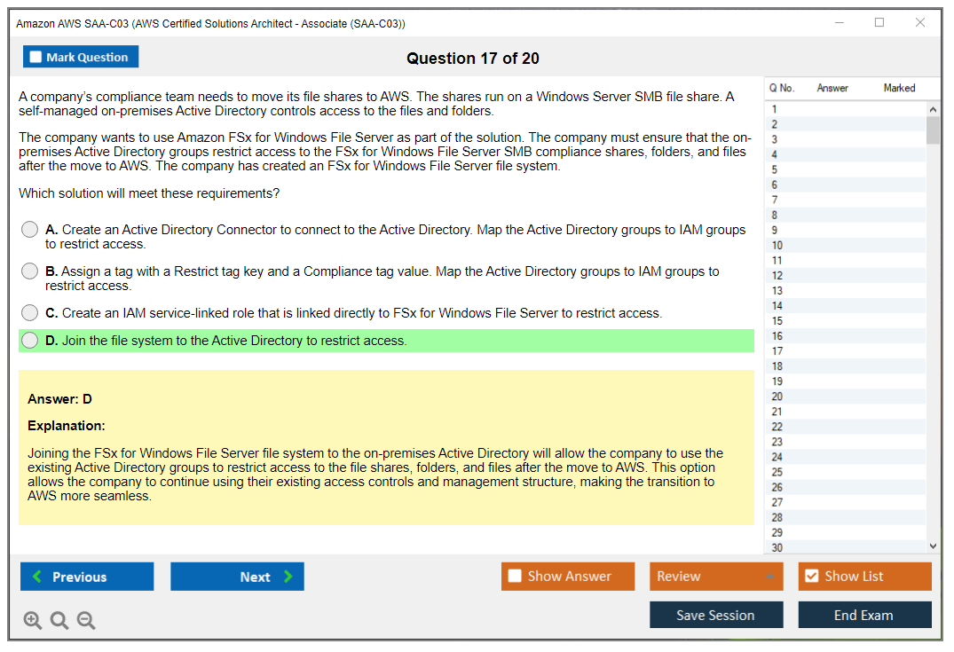Click the green right arrow on Next
The image size is (954, 652).
click(x=288, y=577)
